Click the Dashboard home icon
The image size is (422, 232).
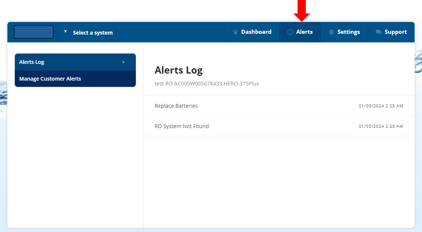click(235, 32)
